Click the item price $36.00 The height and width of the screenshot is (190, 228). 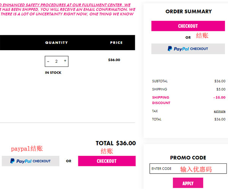(114, 60)
